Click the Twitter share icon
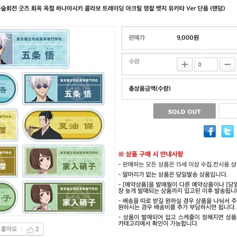 tap(227, 131)
